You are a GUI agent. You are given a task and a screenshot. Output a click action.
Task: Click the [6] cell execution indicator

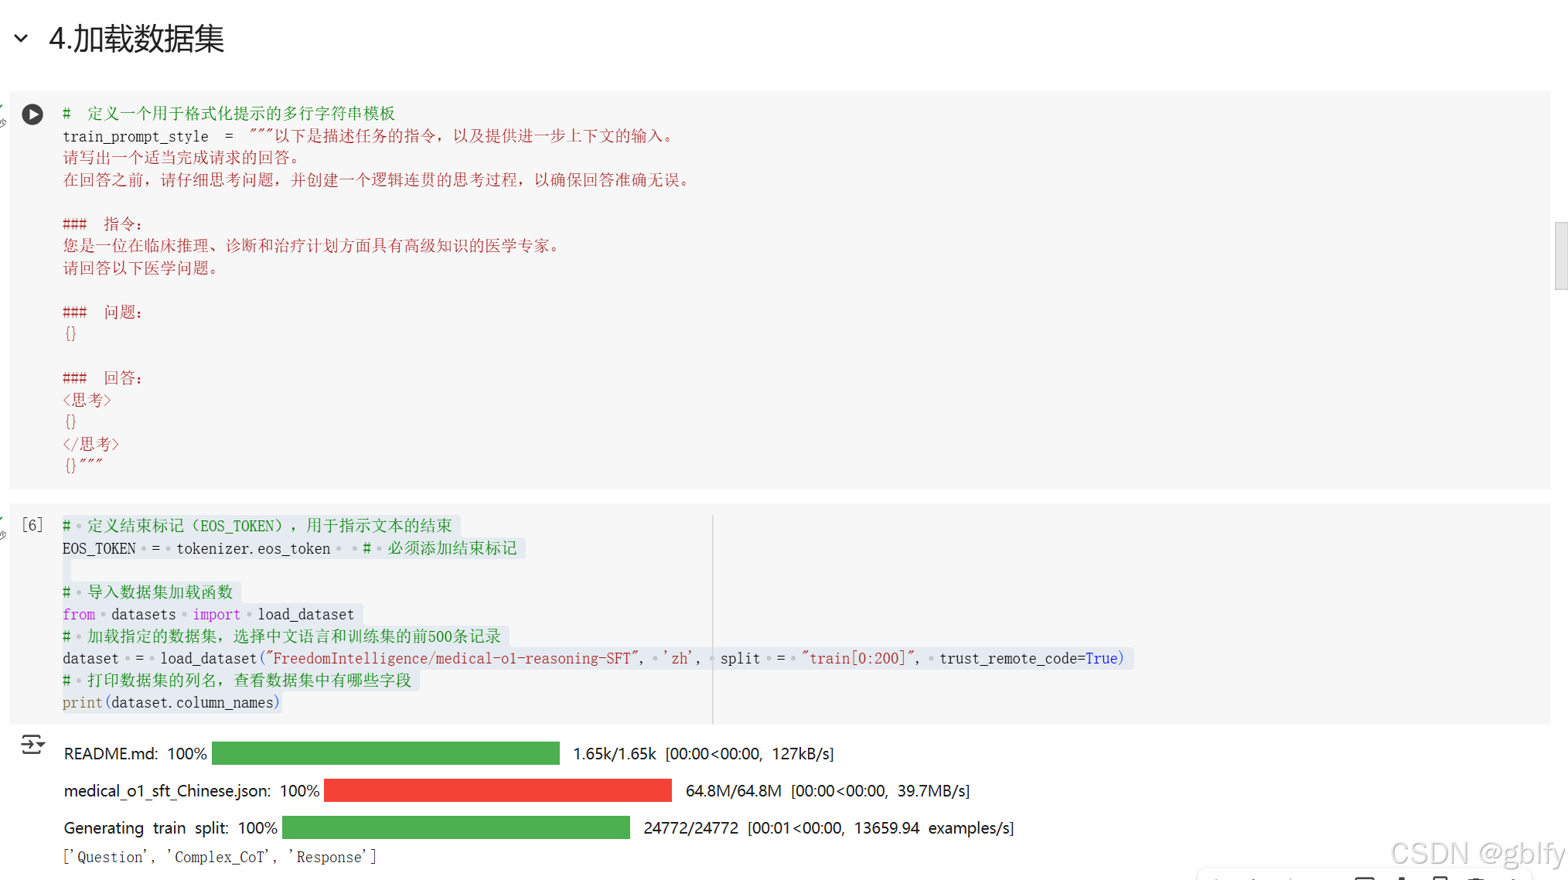click(x=32, y=525)
